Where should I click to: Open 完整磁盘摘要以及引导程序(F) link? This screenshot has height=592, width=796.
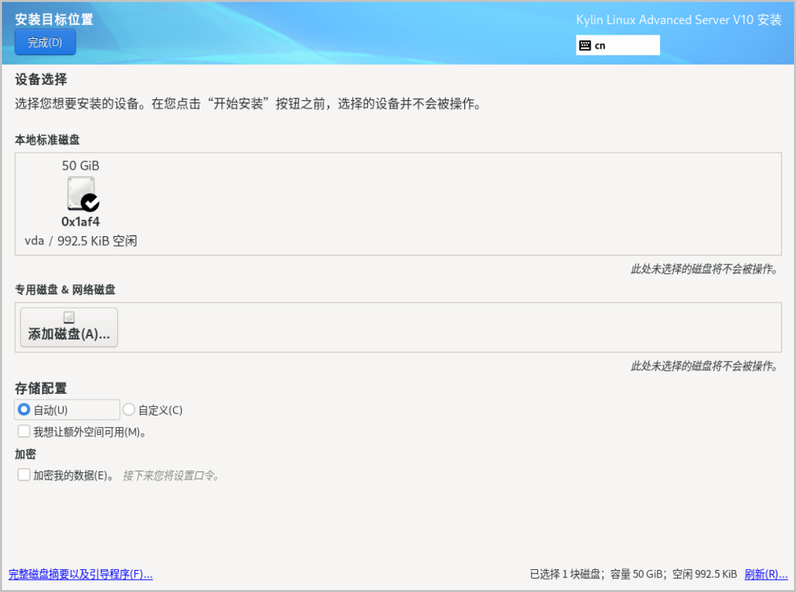click(80, 574)
